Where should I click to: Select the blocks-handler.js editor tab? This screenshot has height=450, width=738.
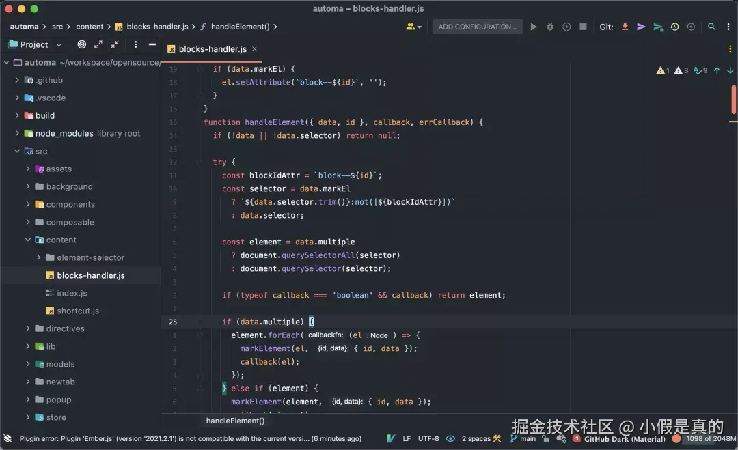(x=212, y=49)
